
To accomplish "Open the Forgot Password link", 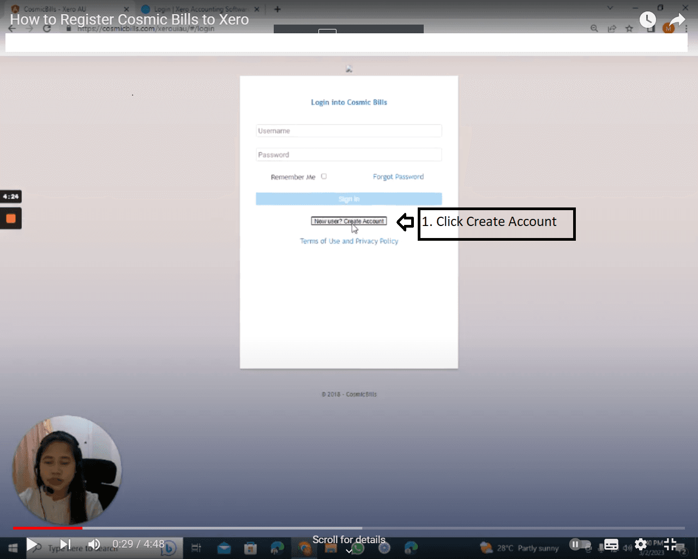I will (x=398, y=177).
